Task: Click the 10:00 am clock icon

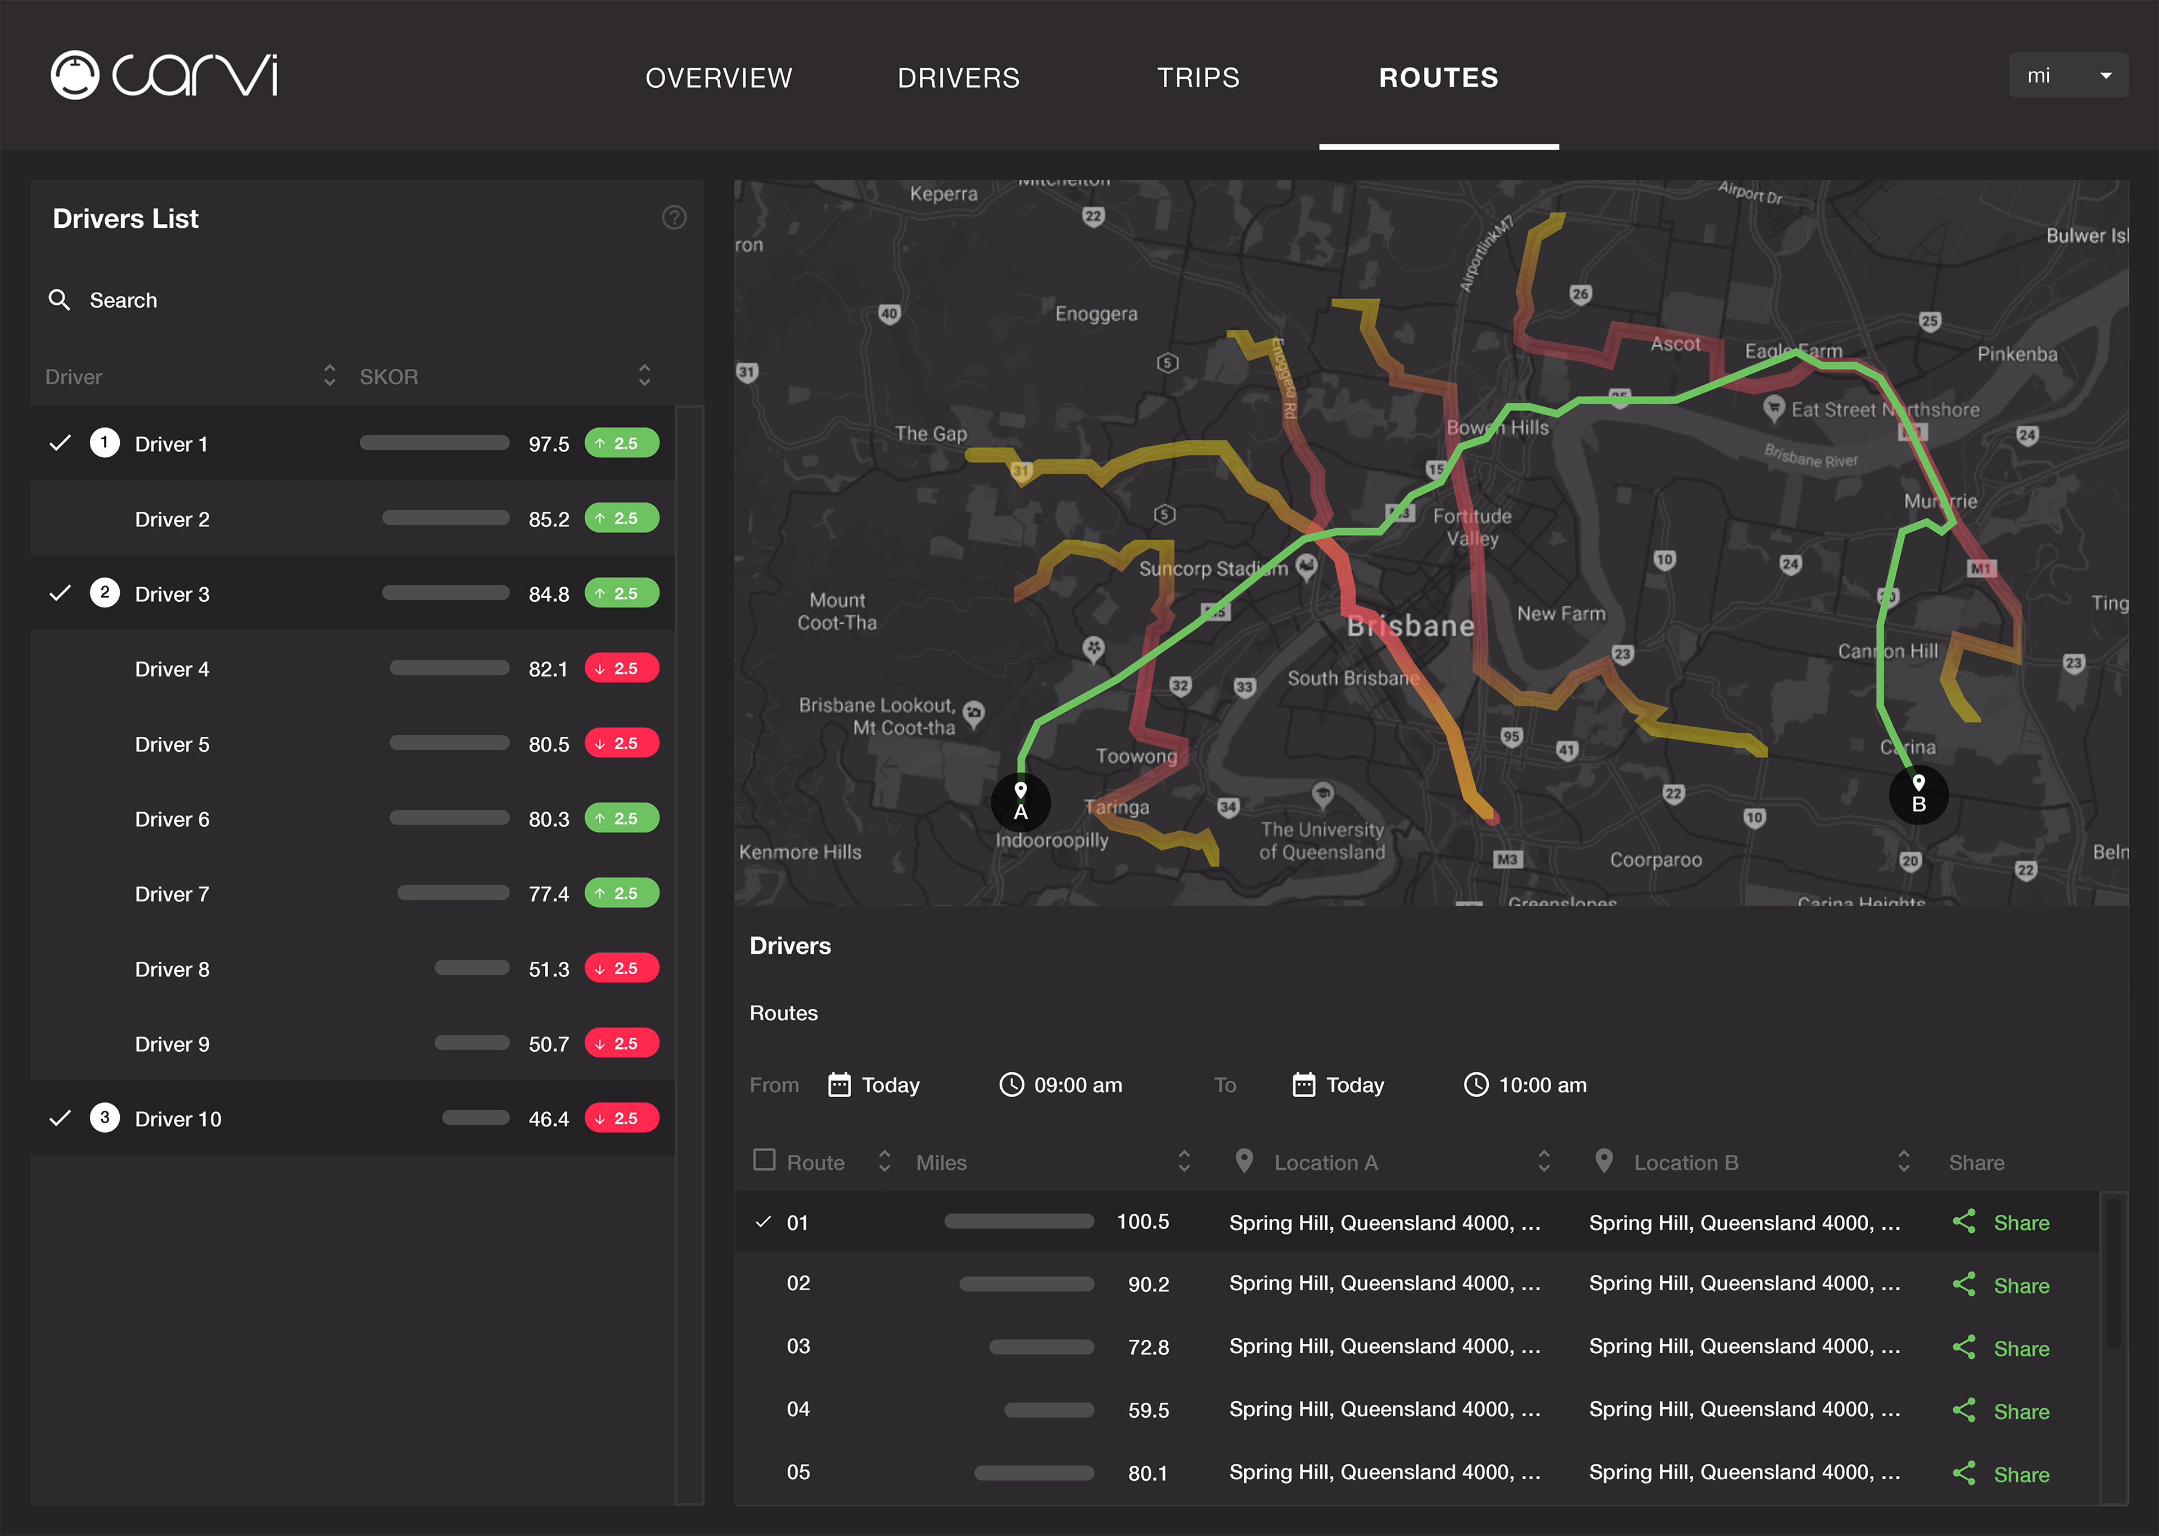Action: (x=1475, y=1084)
